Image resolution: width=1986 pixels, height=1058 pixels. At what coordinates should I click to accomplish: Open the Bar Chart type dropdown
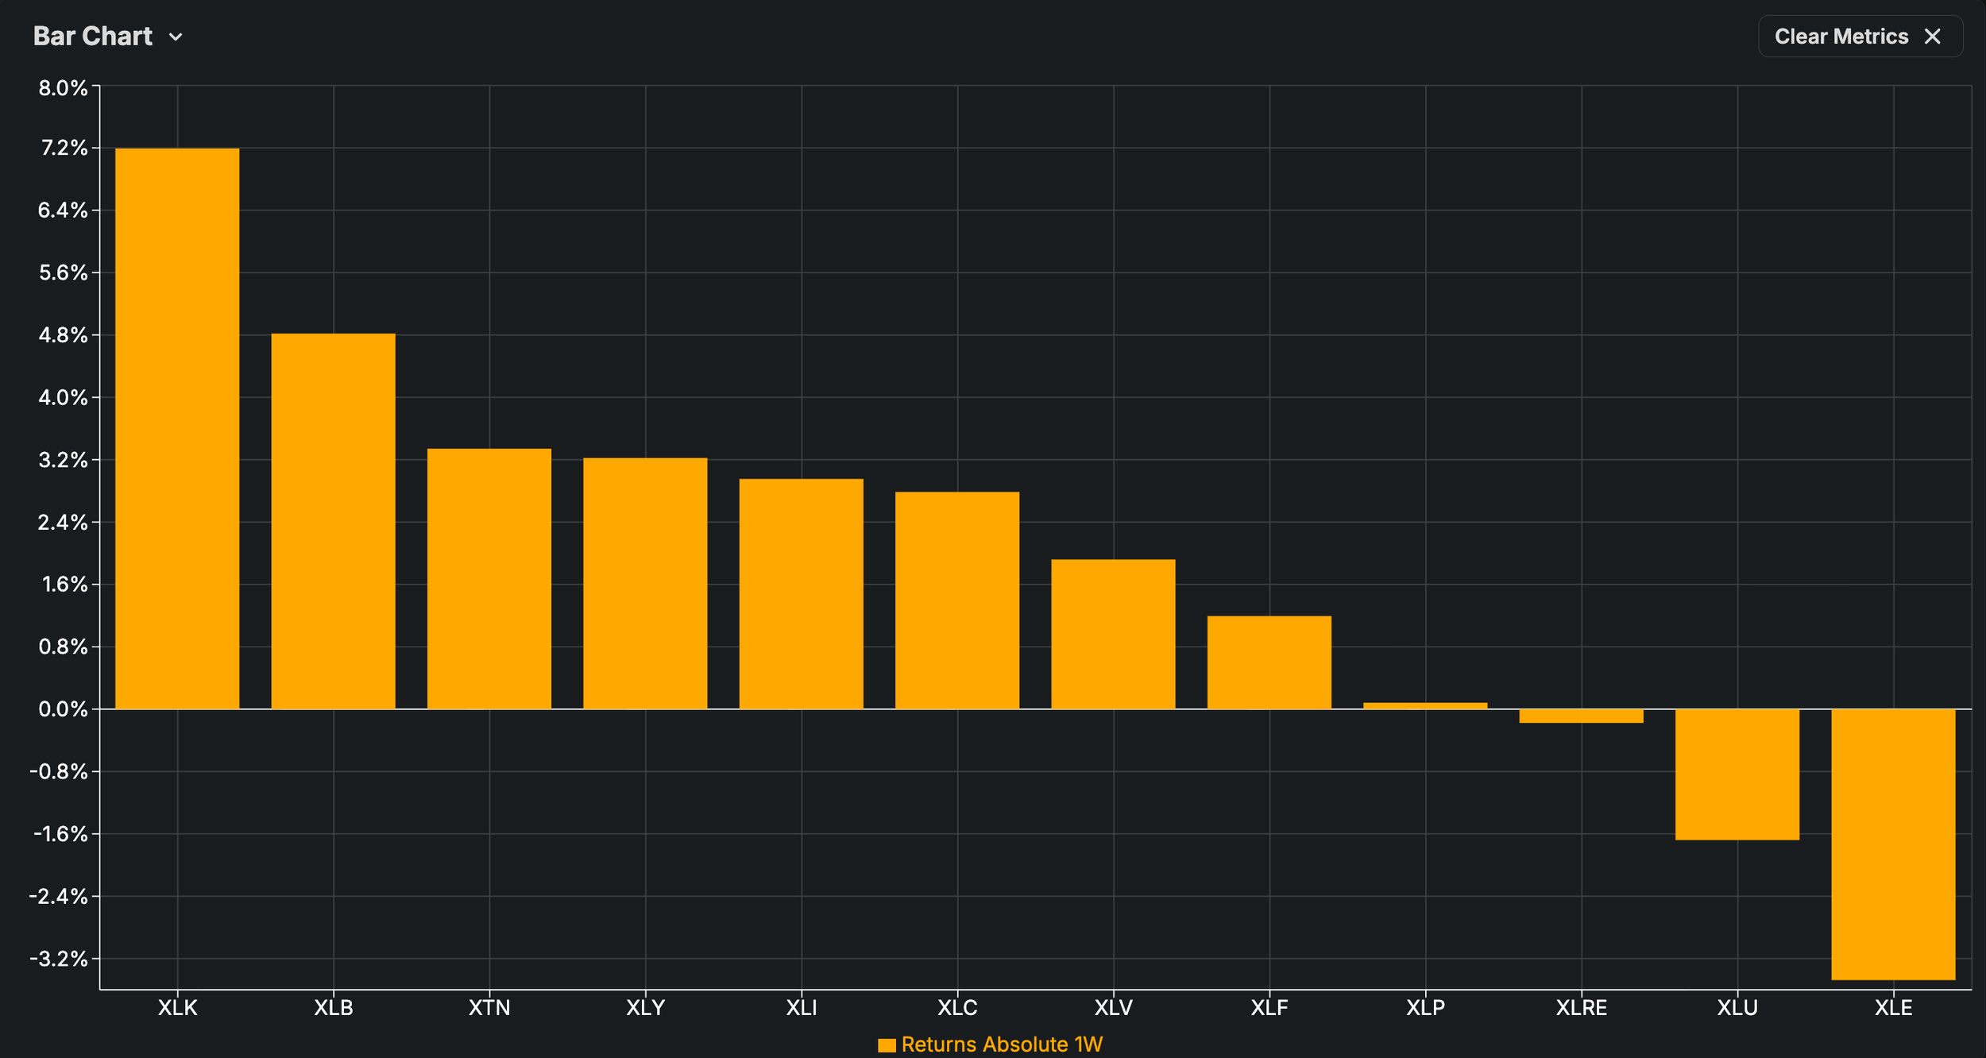[108, 37]
